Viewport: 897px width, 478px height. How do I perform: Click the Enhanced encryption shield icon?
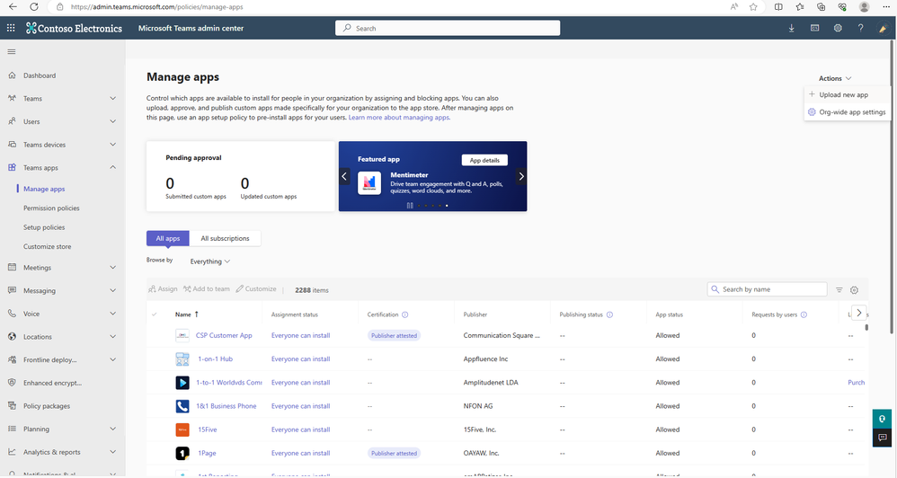click(12, 383)
